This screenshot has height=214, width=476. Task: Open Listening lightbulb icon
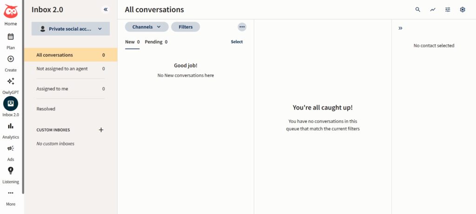click(11, 170)
